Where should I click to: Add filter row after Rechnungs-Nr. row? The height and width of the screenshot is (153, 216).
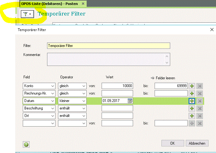tap(192, 93)
